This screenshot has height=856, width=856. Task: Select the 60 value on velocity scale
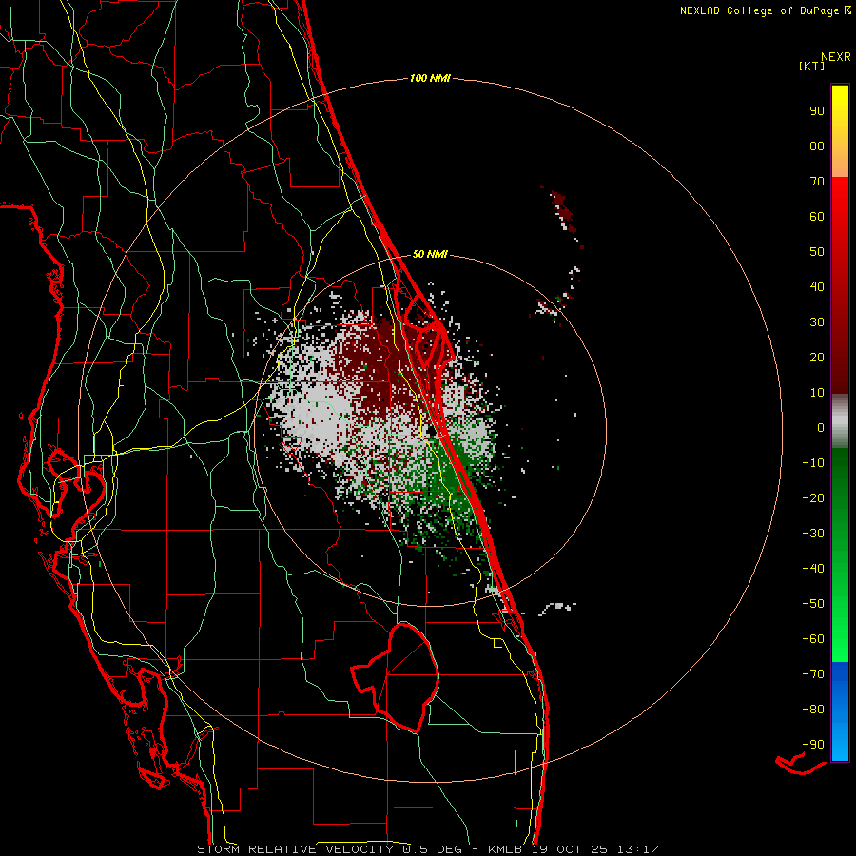(x=817, y=217)
